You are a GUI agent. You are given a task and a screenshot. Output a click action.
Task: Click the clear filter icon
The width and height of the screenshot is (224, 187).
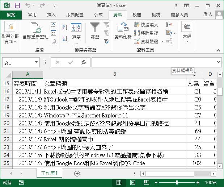(x=106, y=25)
